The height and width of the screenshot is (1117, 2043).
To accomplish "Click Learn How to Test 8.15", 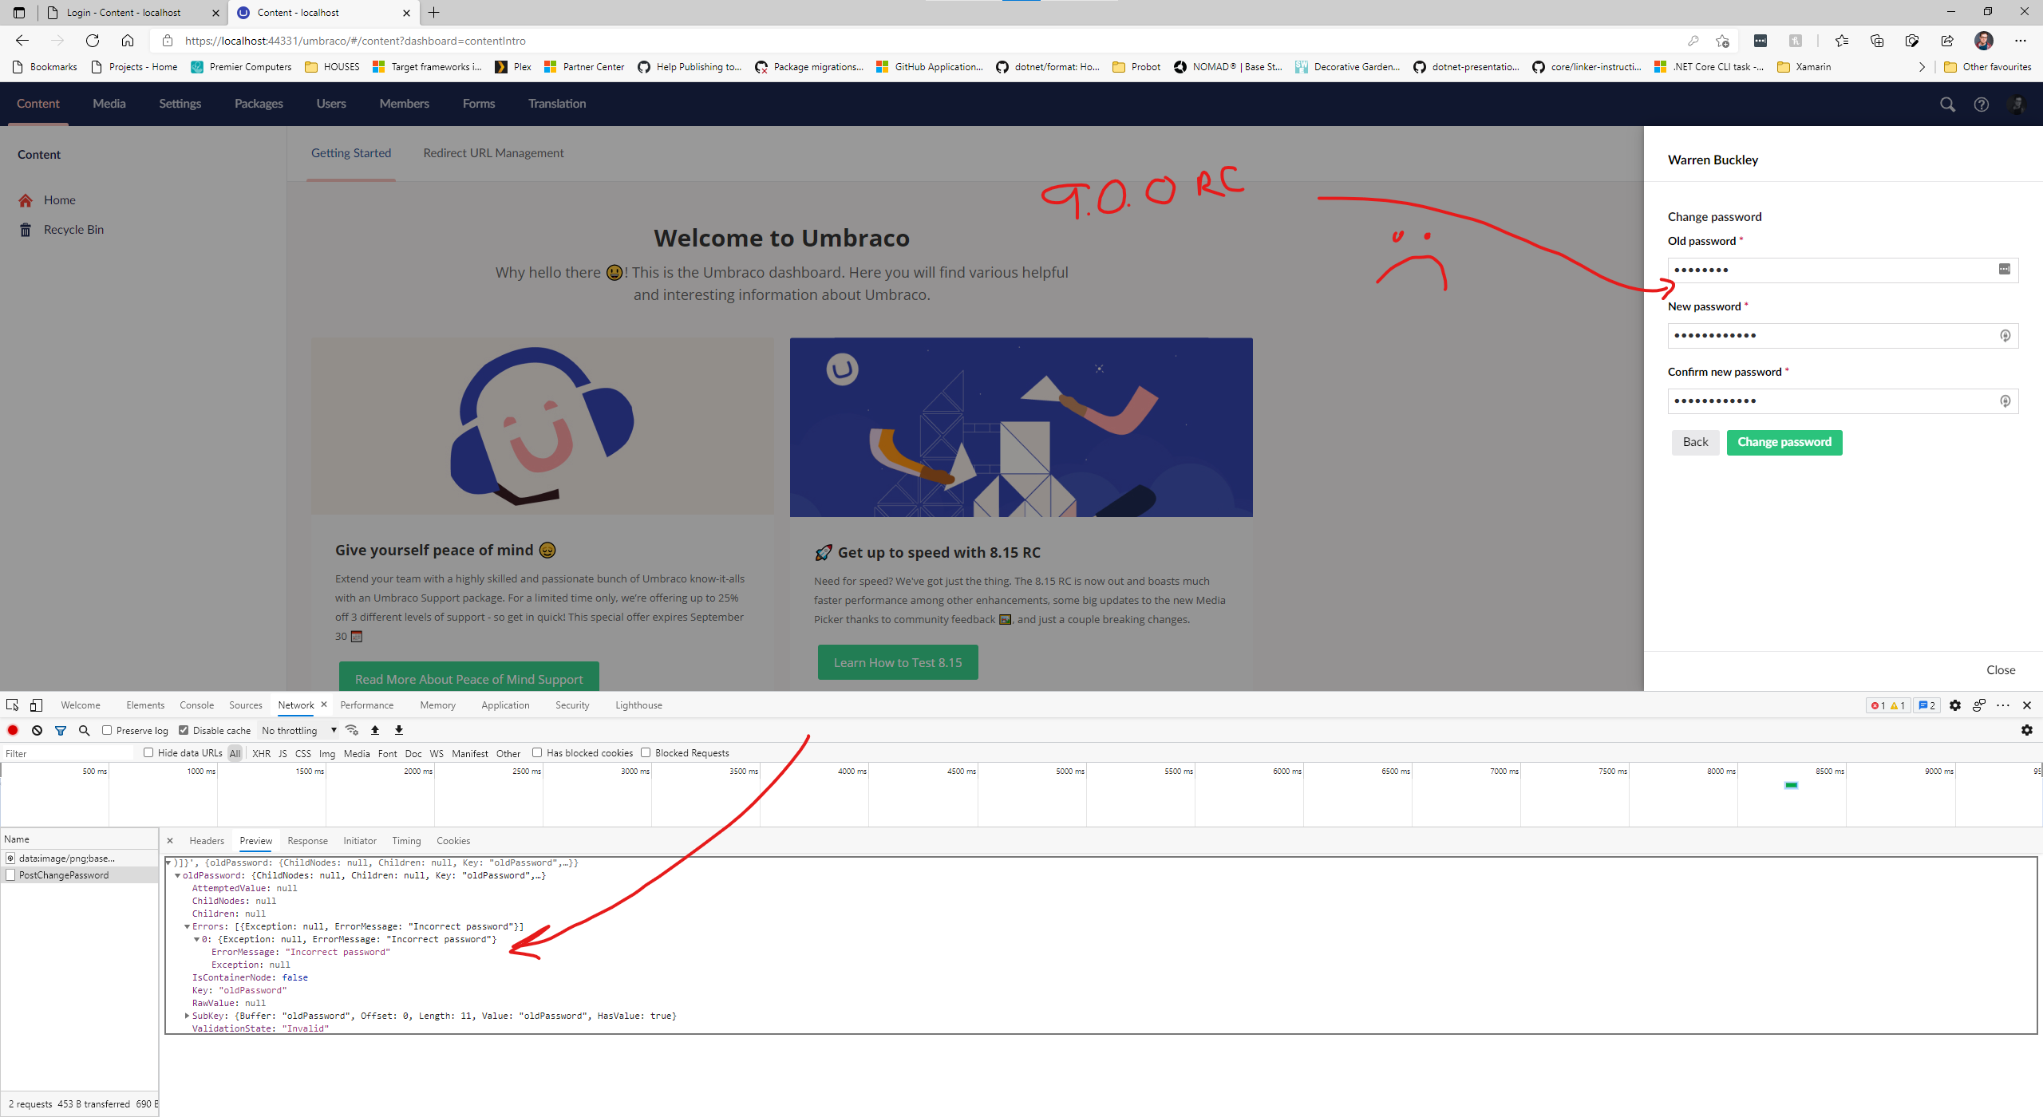I will click(897, 661).
